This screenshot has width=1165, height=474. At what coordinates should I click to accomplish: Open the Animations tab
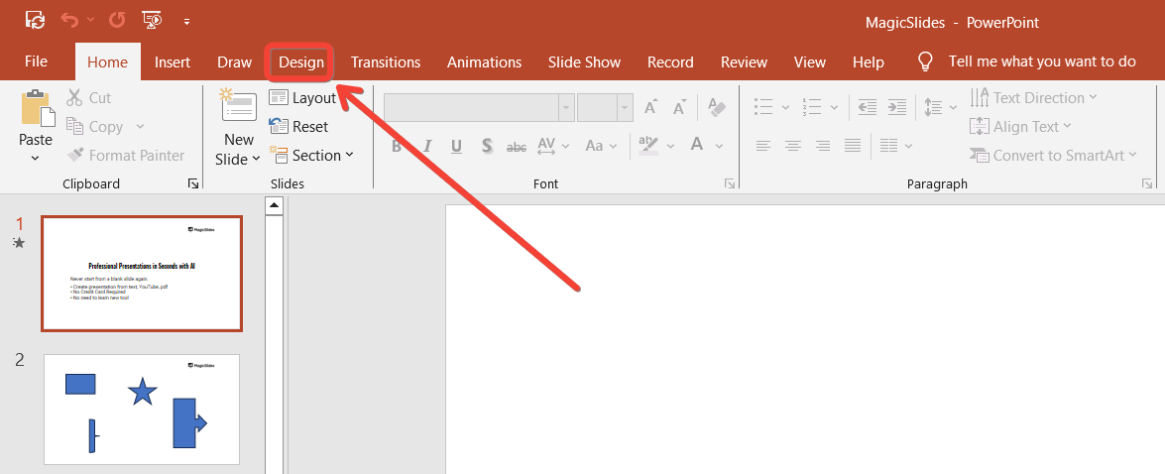tap(485, 62)
